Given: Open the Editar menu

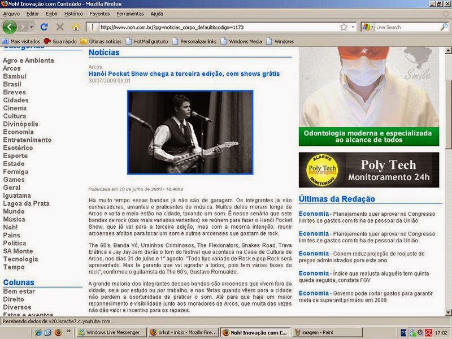Looking at the screenshot, I should [x=33, y=14].
